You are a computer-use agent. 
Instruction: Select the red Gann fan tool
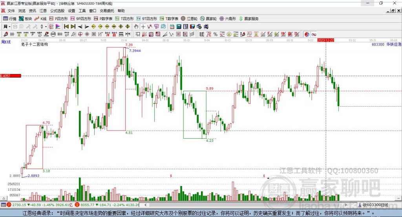(144, 34)
